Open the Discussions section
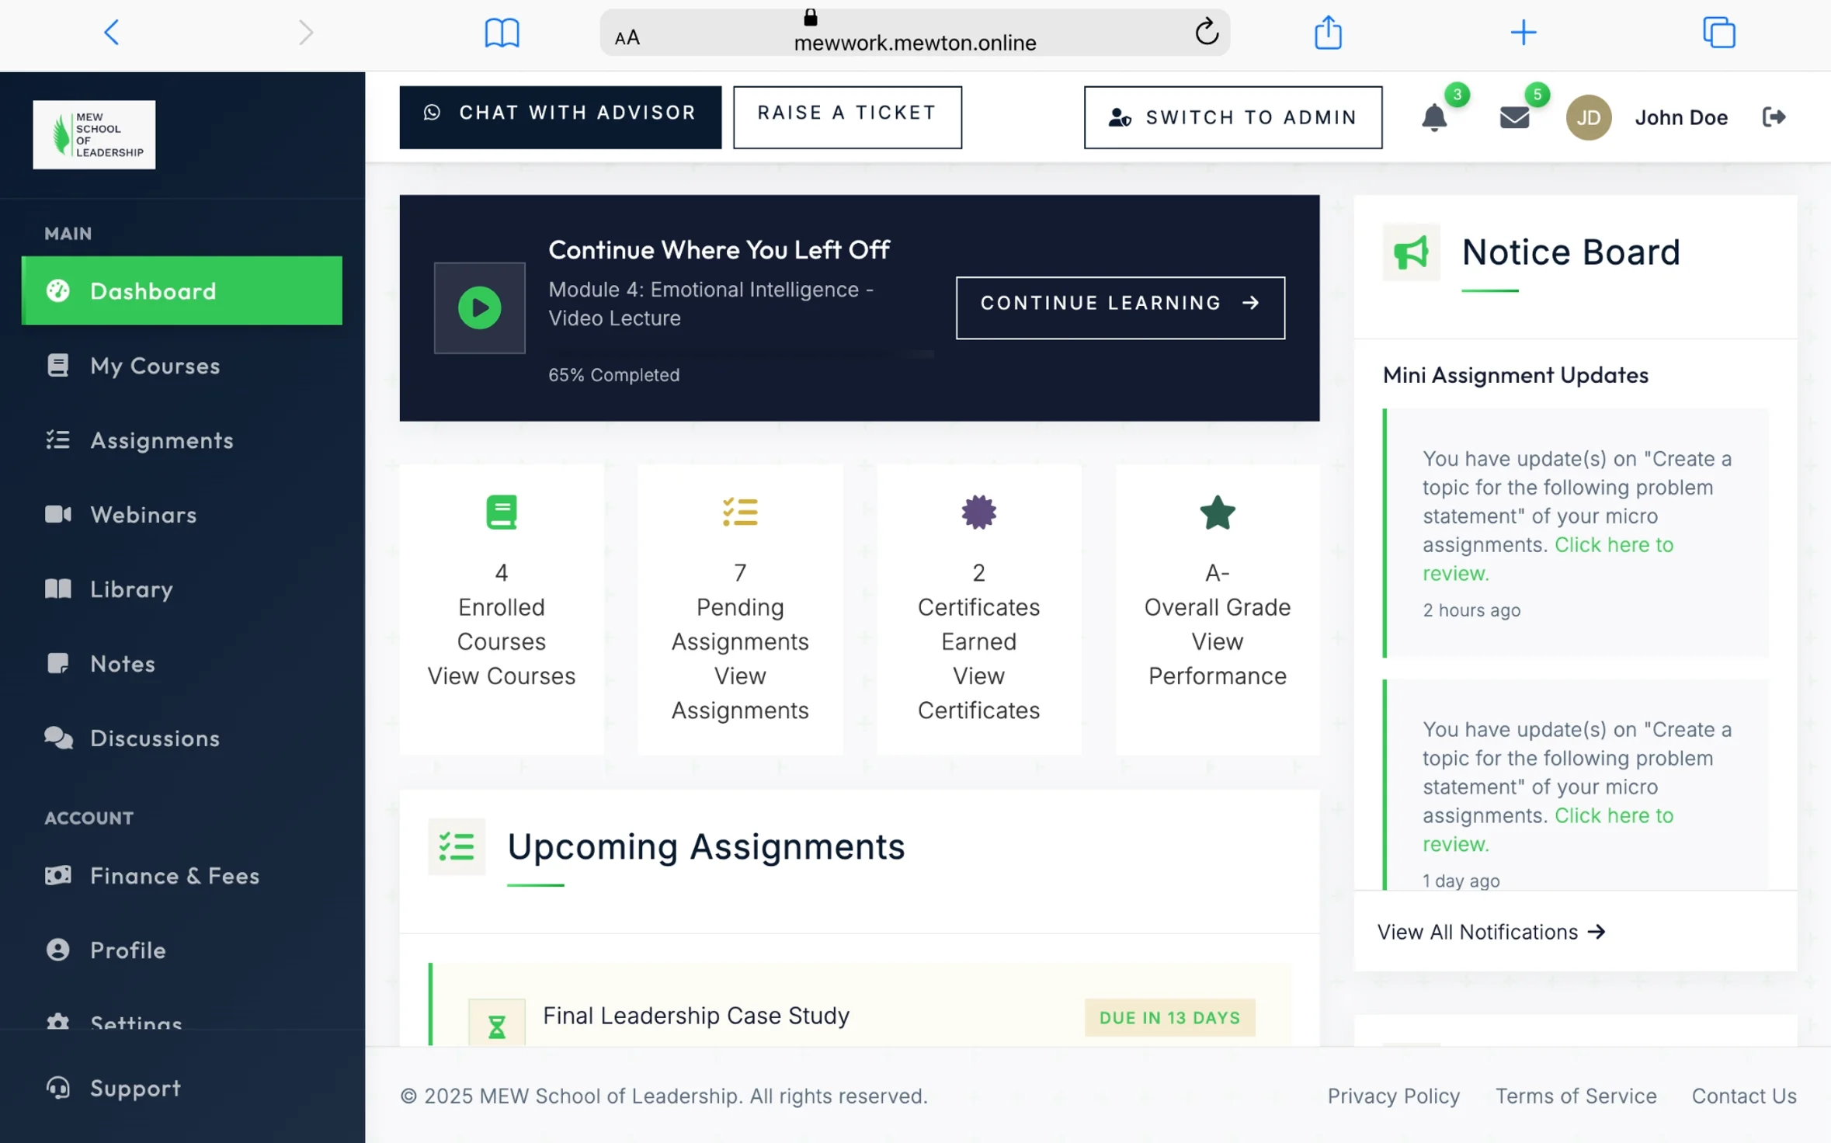Screen dimensions: 1831x1143 click(154, 738)
